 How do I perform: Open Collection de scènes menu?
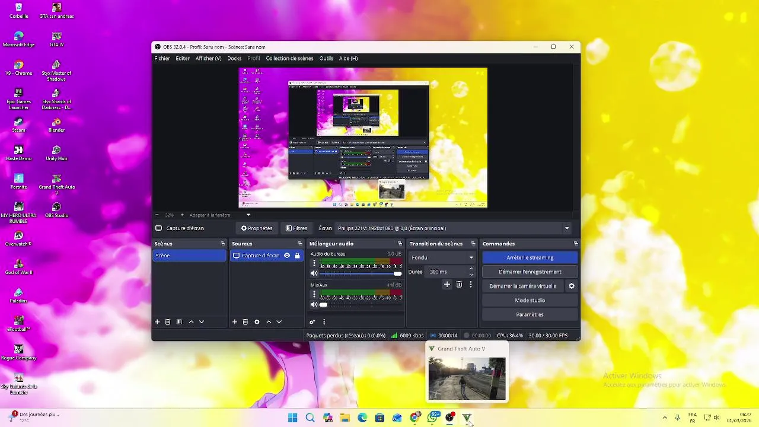click(289, 58)
